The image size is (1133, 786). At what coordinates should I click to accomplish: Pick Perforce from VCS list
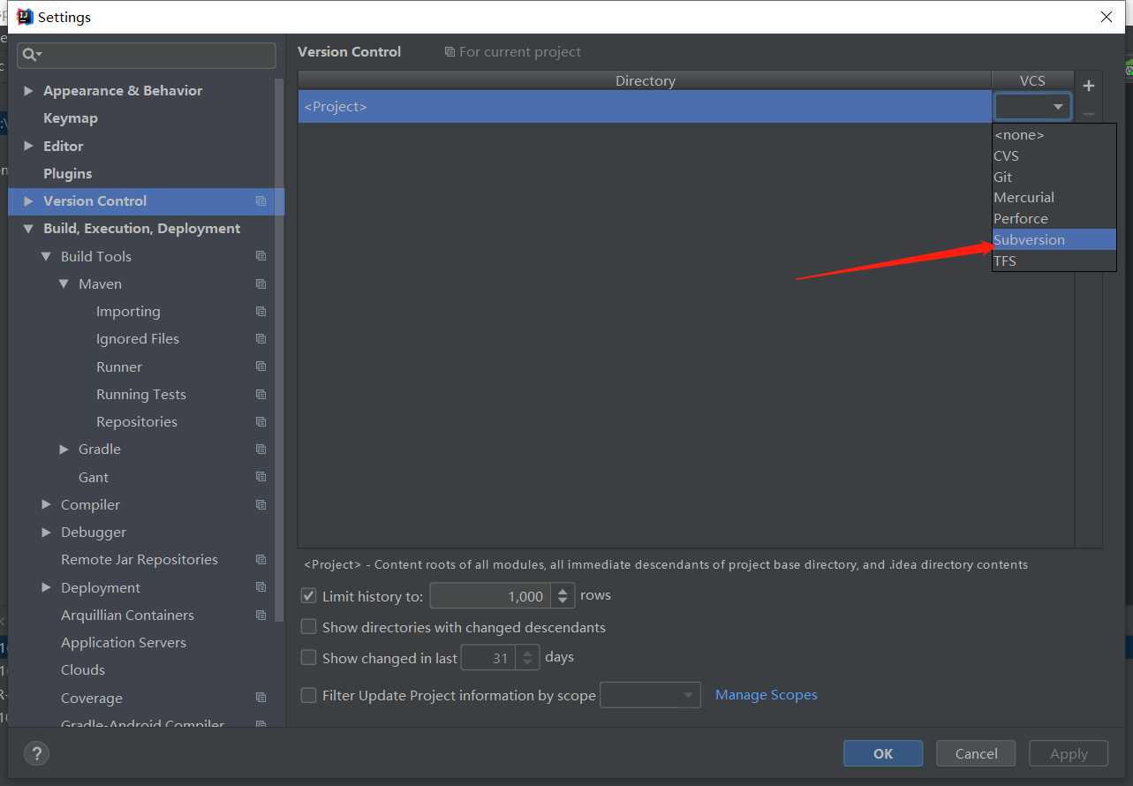(x=1054, y=218)
